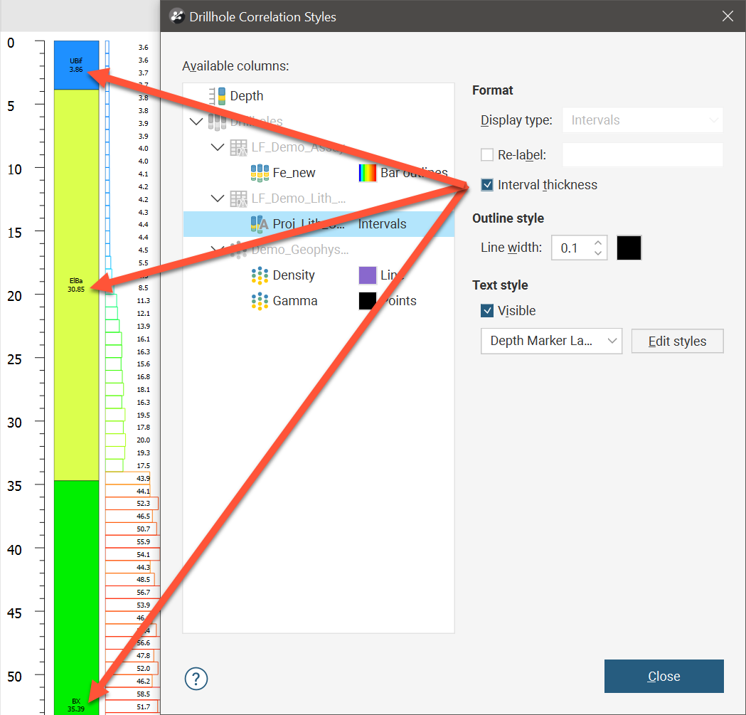Click the Density geophysics column icon

point(260,275)
